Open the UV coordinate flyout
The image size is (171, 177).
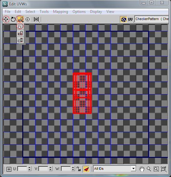click(x=131, y=19)
